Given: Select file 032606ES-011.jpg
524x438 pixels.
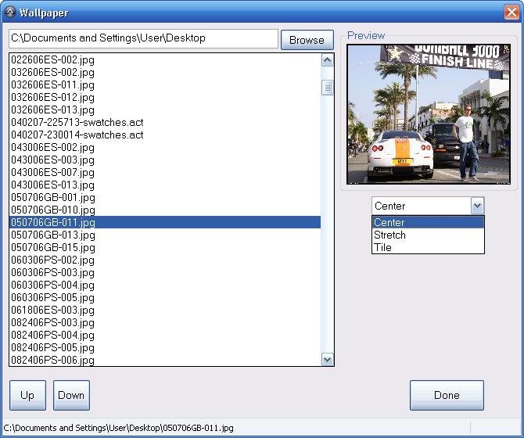Looking at the screenshot, I should pyautogui.click(x=165, y=84).
